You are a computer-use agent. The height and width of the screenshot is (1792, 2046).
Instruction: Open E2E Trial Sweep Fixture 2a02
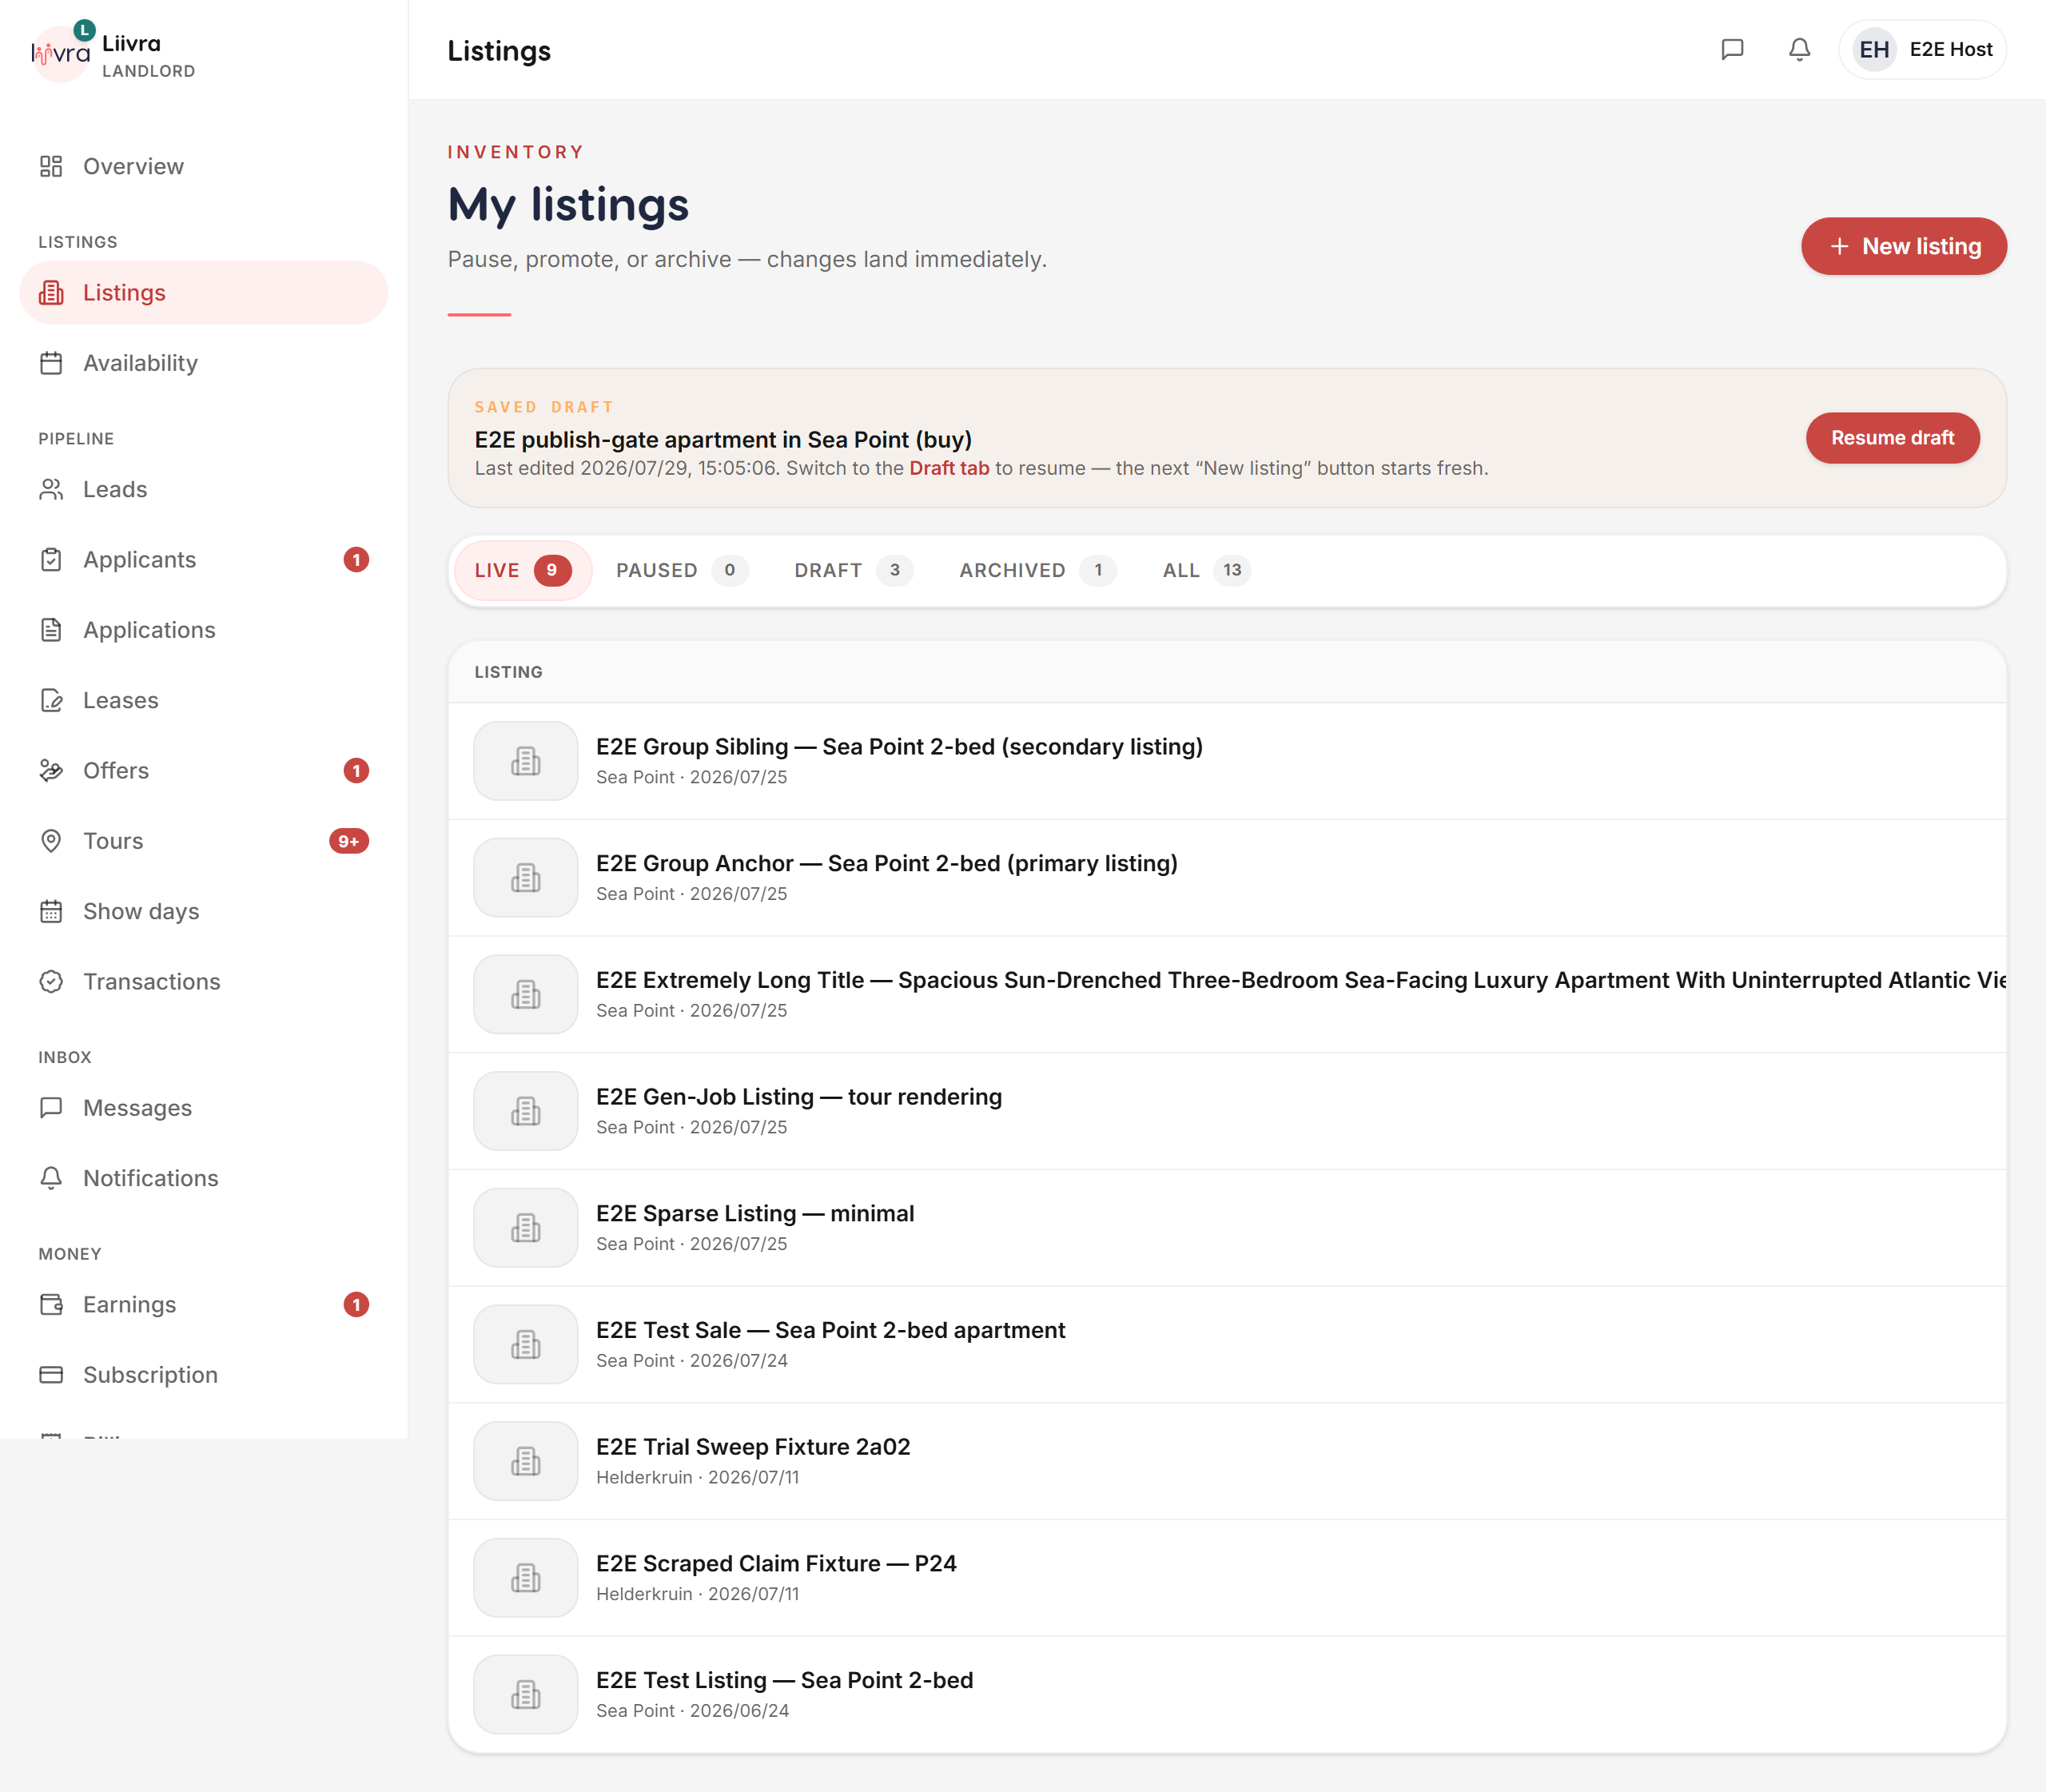[1227, 1461]
